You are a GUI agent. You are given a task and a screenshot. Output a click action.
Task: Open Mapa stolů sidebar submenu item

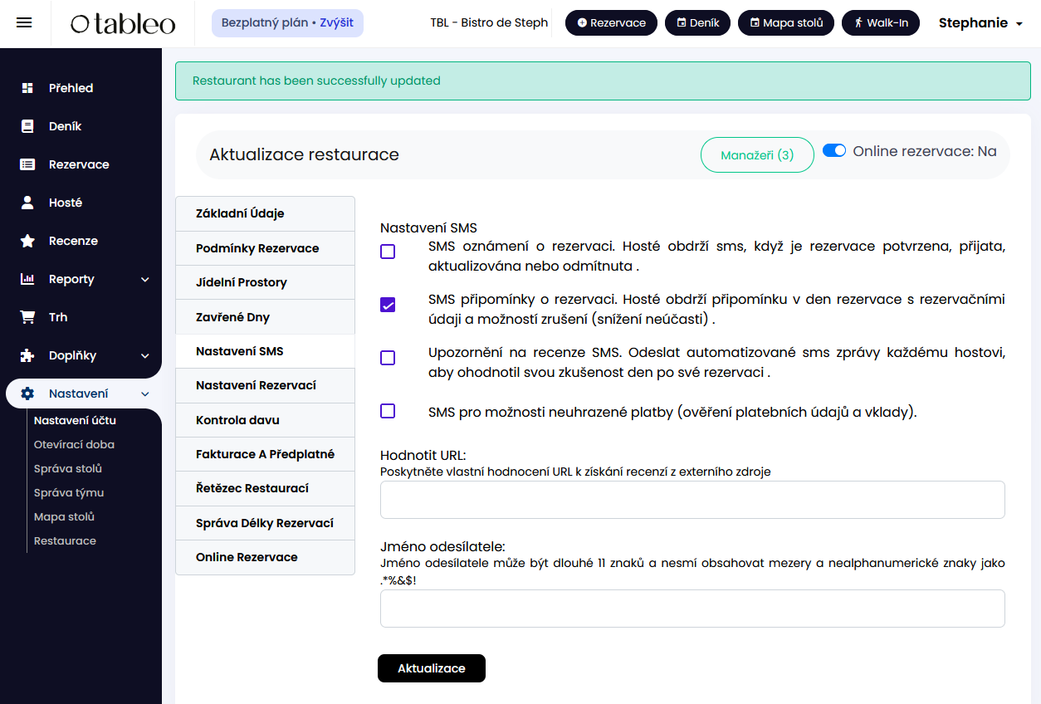pyautogui.click(x=64, y=516)
